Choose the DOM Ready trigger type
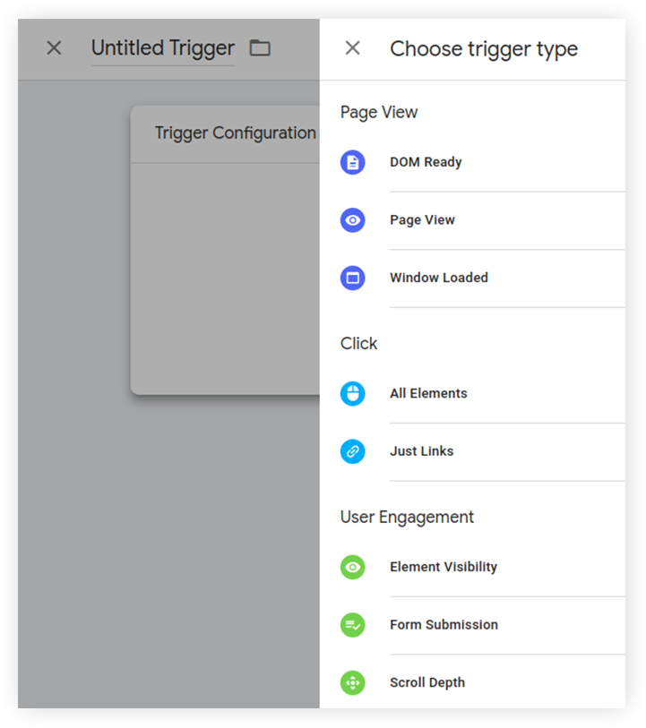 426,162
